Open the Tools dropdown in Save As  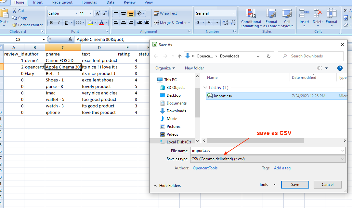click(267, 184)
